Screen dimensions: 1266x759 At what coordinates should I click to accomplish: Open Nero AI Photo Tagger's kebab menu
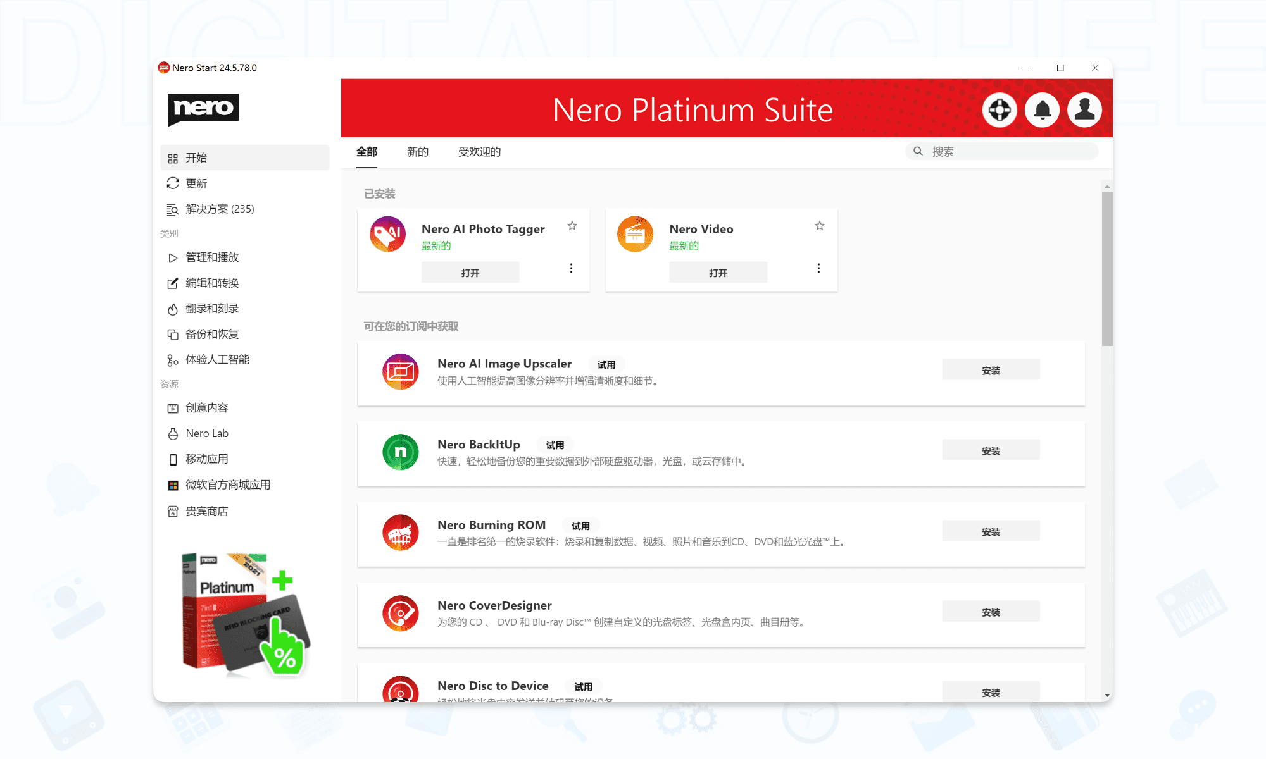click(571, 268)
